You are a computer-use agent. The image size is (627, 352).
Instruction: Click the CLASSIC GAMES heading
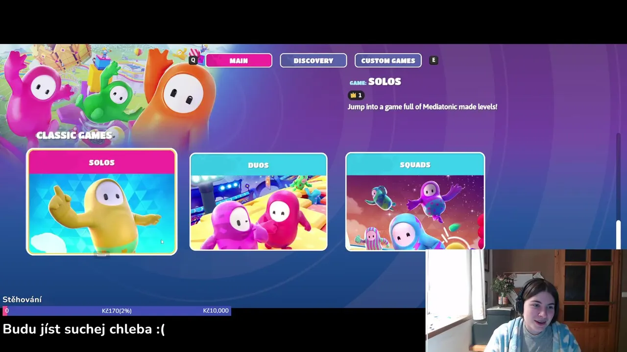[74, 135]
